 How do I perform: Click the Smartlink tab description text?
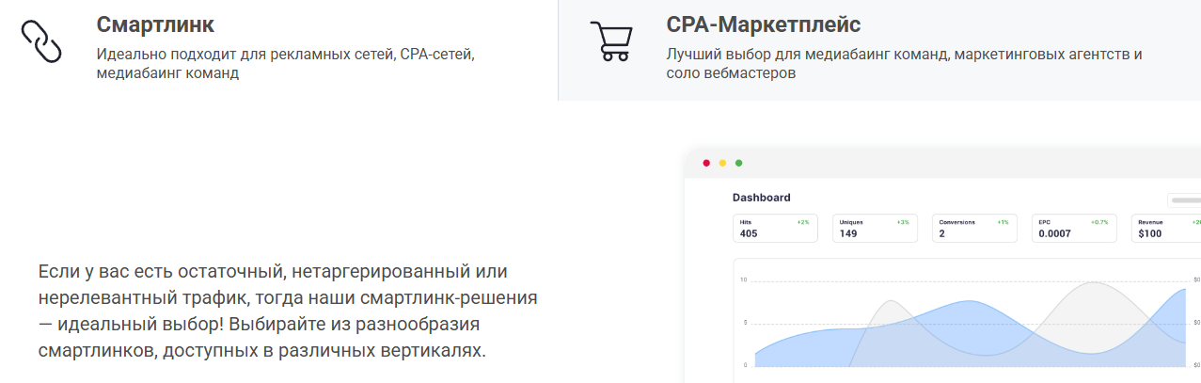285,63
